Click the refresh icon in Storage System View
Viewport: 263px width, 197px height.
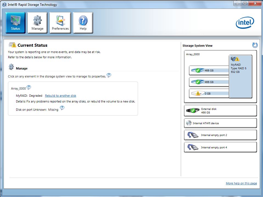pos(255,45)
